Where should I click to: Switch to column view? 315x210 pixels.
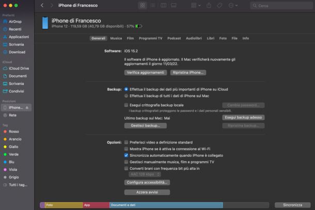coord(163,6)
